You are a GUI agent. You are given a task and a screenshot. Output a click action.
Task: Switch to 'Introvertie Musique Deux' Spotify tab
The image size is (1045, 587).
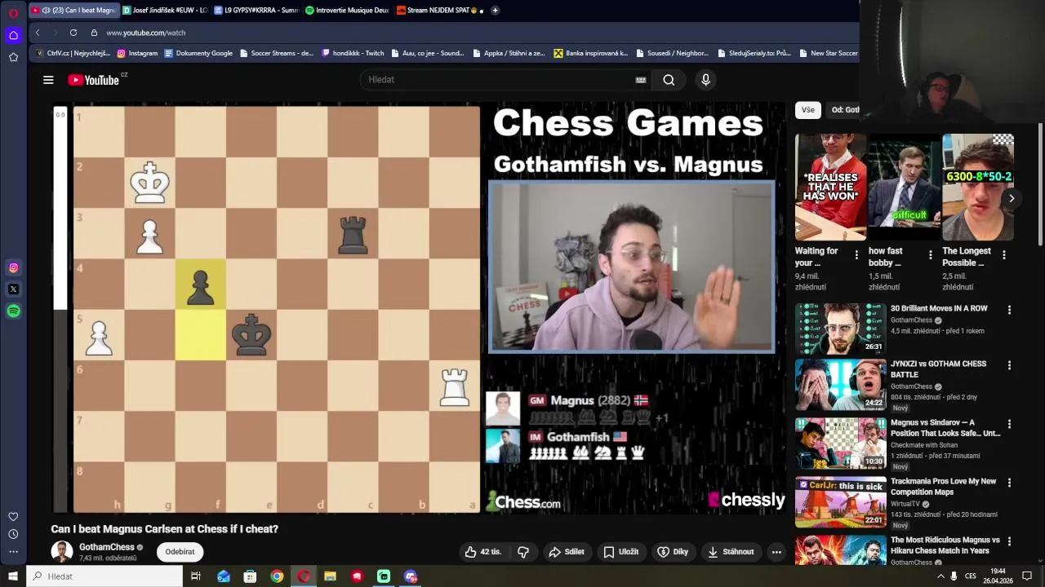click(347, 11)
